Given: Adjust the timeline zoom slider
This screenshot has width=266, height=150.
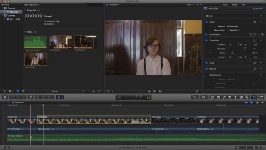Looking at the screenshot, I should [246, 147].
